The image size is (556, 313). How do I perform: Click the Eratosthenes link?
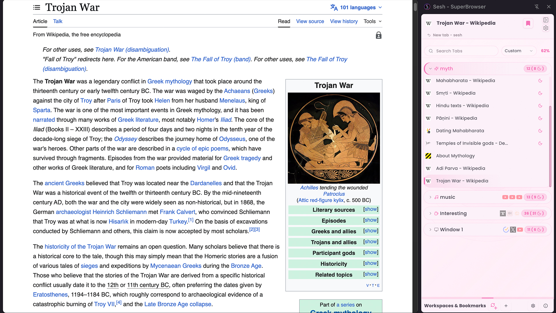50,294
